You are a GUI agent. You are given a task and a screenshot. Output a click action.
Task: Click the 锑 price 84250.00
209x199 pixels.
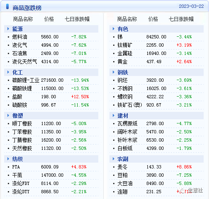tap(156, 37)
